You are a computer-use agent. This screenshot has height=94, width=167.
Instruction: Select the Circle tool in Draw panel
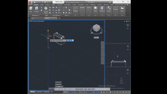coord(69,10)
